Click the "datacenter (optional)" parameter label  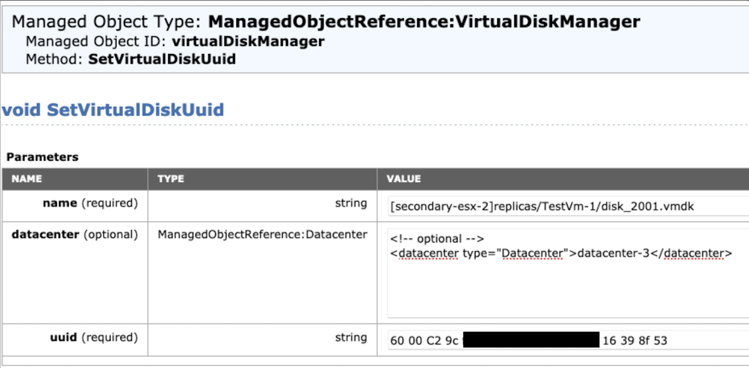tap(75, 235)
